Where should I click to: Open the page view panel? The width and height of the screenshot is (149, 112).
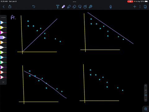pyautogui.click(x=145, y=7)
